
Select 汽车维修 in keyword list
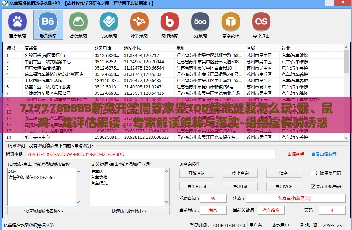click(x=99, y=177)
